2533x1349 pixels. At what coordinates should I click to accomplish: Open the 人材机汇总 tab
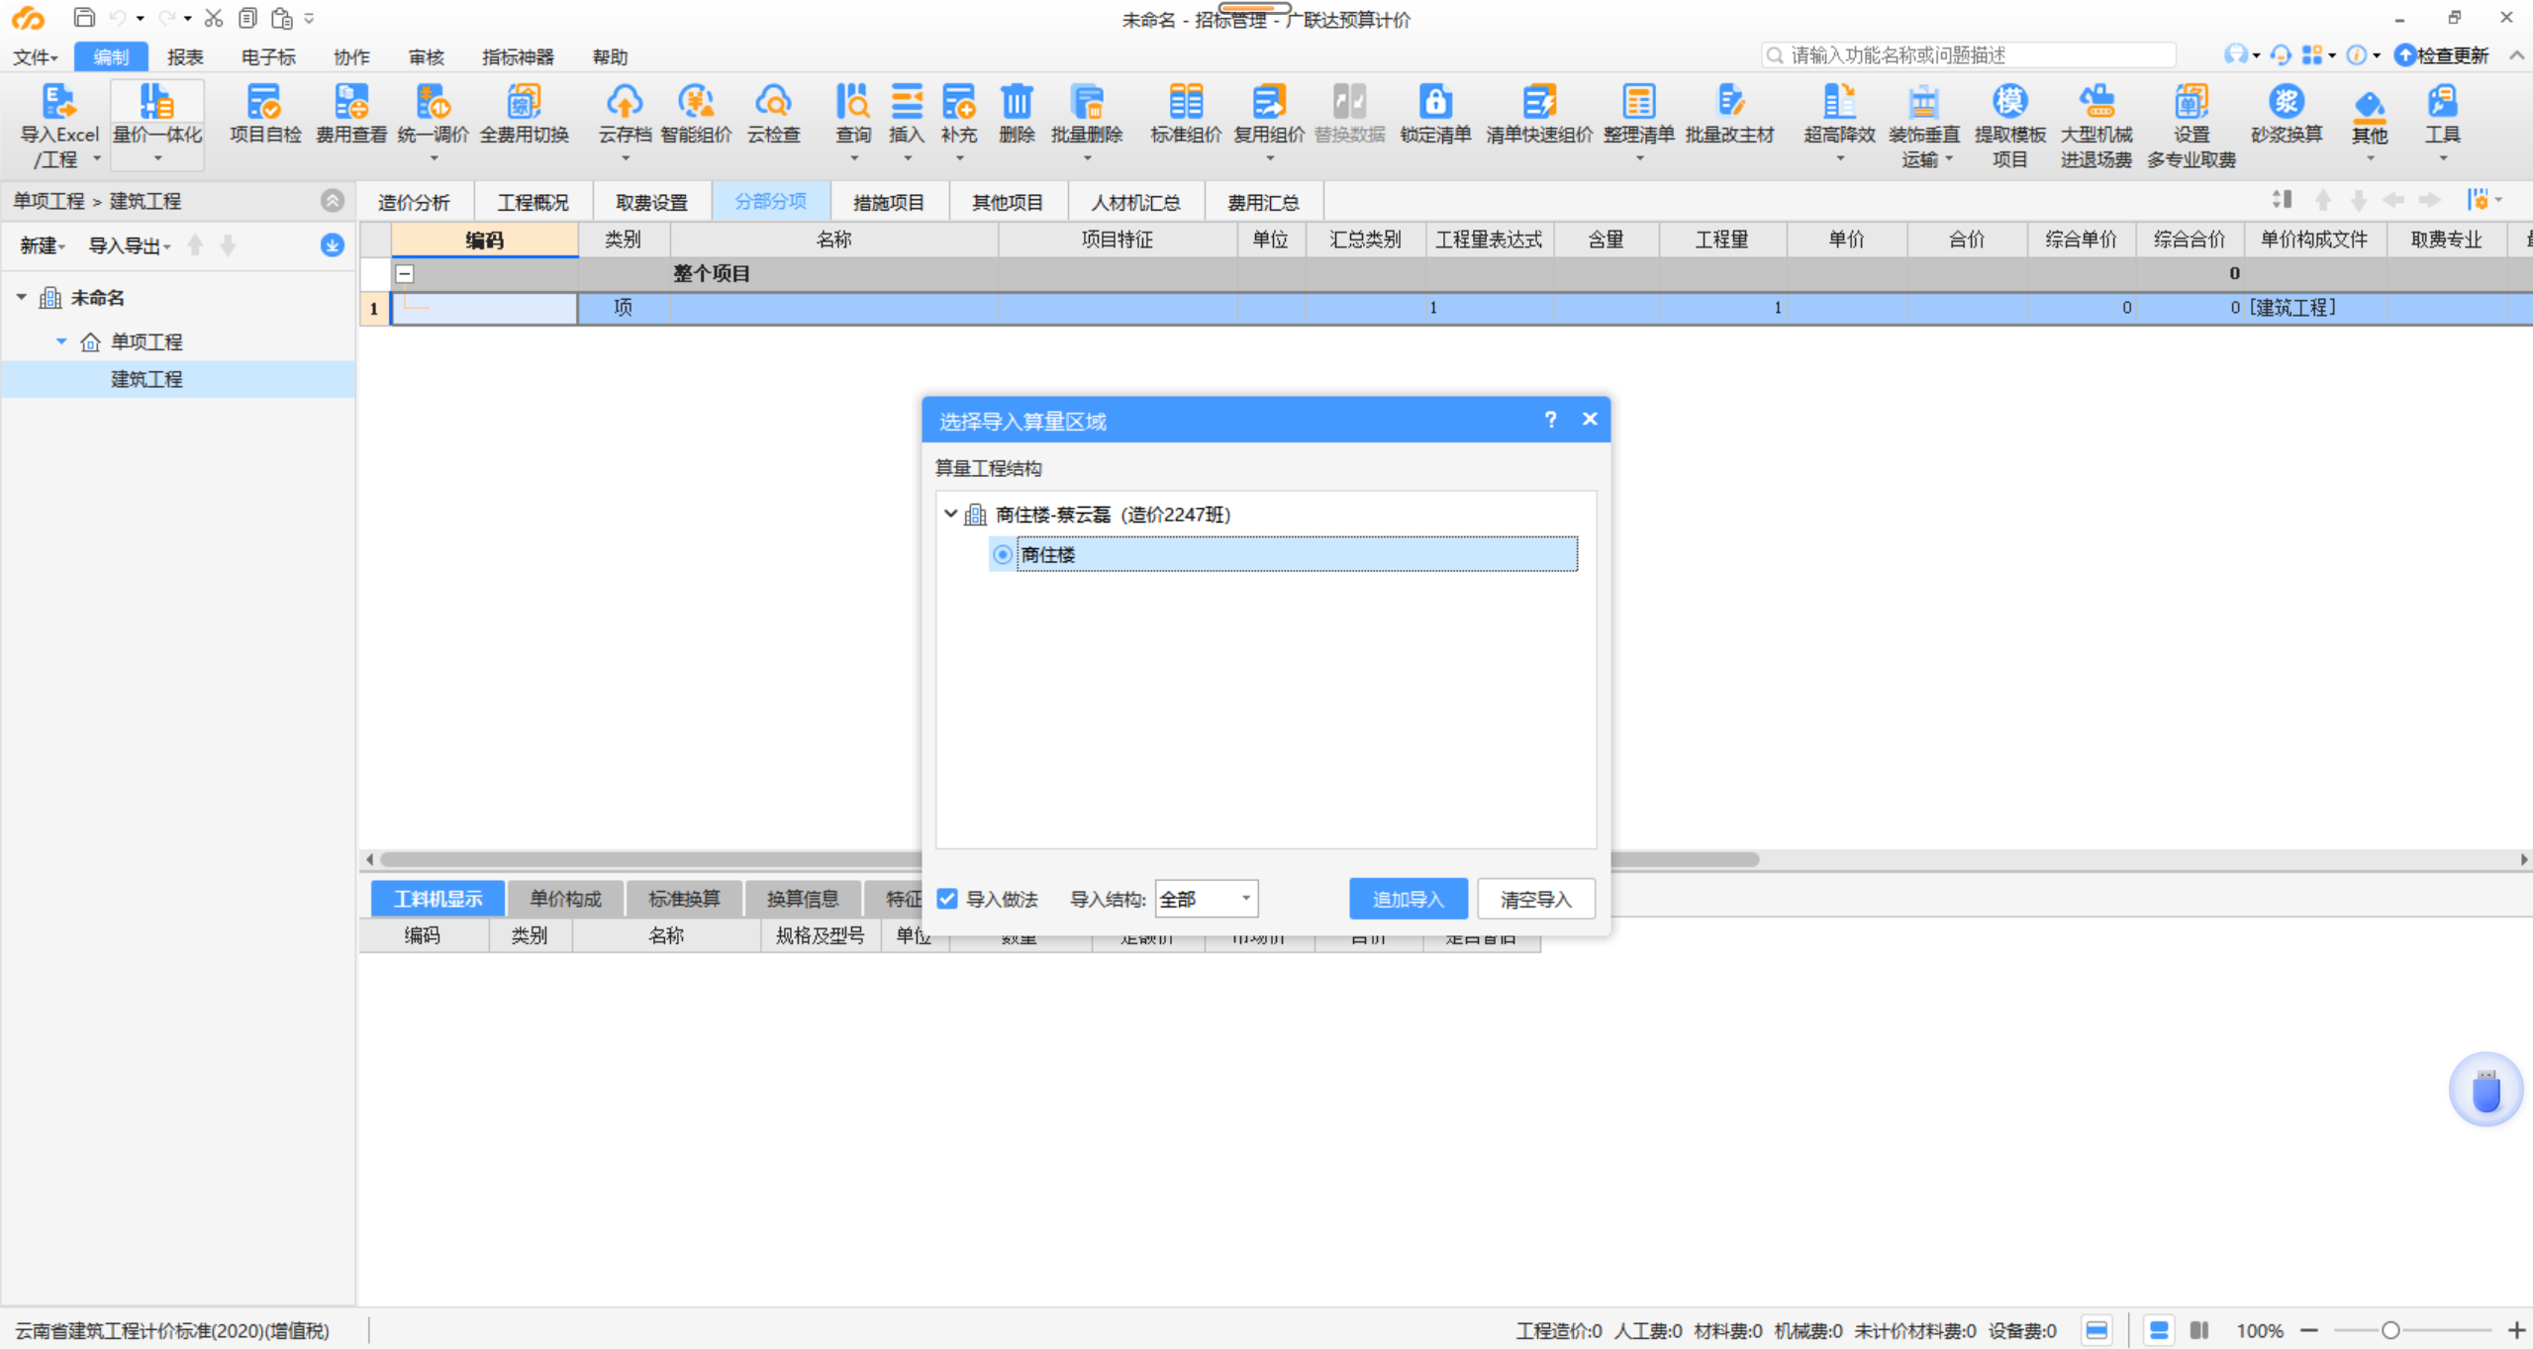coord(1135,202)
